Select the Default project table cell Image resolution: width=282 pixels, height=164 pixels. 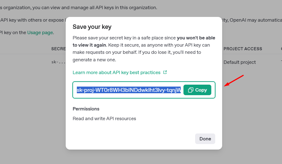[x=240, y=62]
